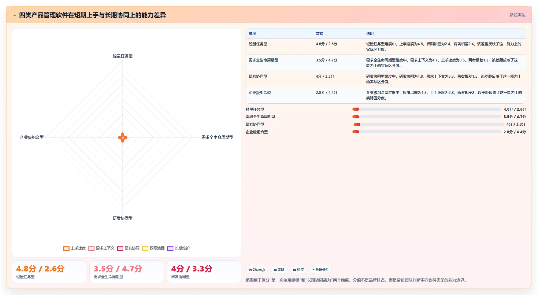Click the radar axis label 企业级组合型
The image size is (538, 295).
click(x=32, y=138)
